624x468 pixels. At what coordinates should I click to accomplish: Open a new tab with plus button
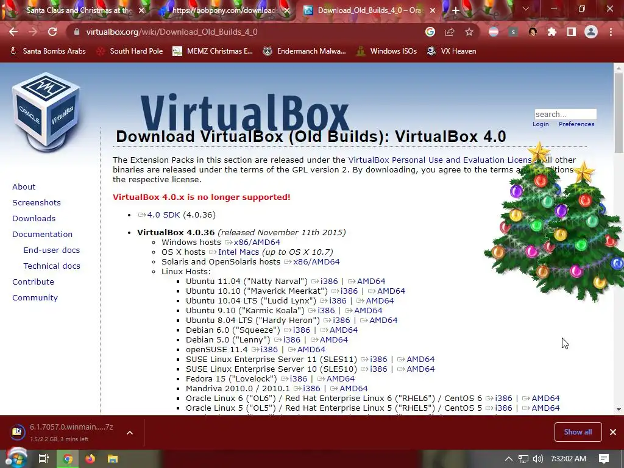[456, 10]
